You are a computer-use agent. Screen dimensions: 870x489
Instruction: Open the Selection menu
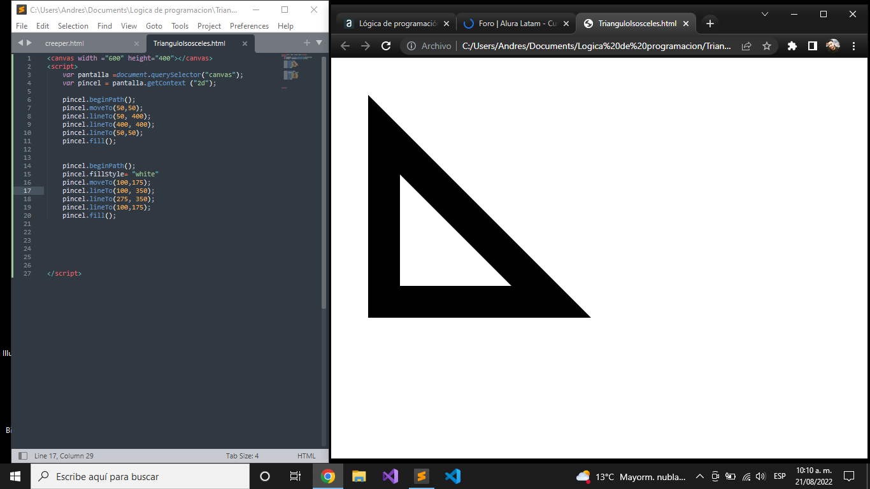[73, 26]
